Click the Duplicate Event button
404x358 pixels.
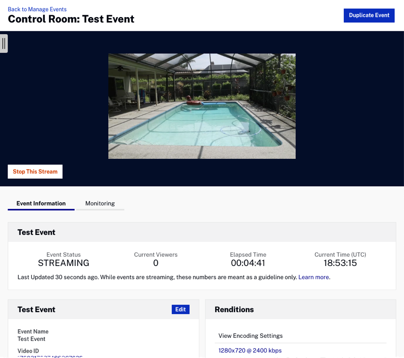click(x=369, y=15)
